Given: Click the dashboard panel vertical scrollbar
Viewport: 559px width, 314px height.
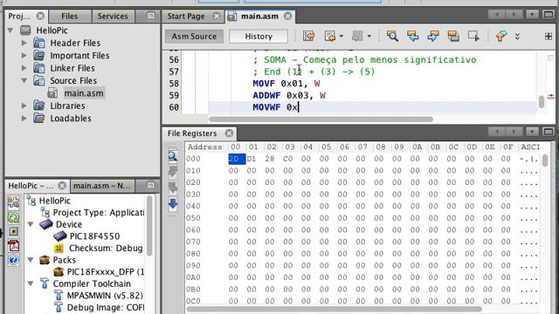Looking at the screenshot, I should (149, 225).
